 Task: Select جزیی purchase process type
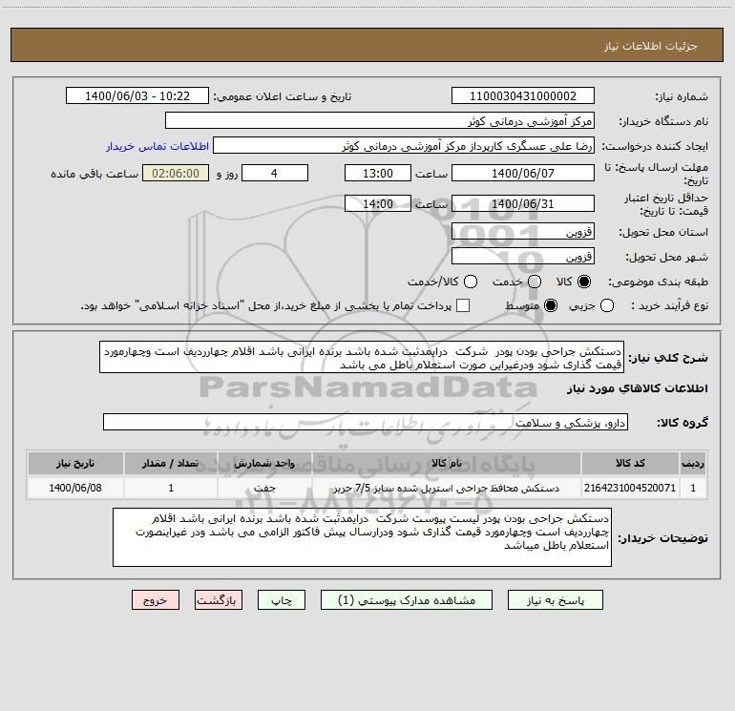(606, 305)
